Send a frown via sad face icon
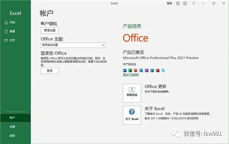This screenshot has height=144, width=229. point(185,3)
